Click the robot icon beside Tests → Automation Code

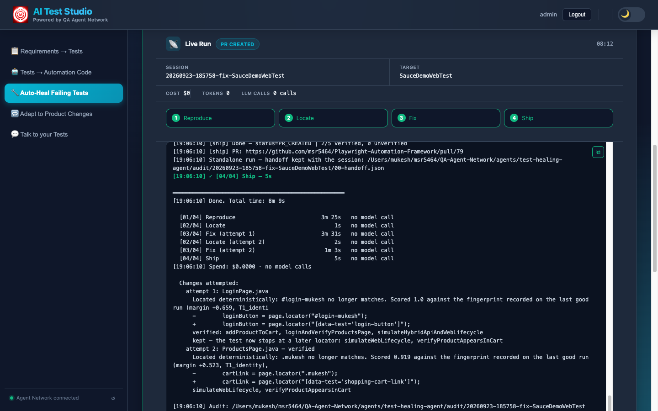(15, 72)
